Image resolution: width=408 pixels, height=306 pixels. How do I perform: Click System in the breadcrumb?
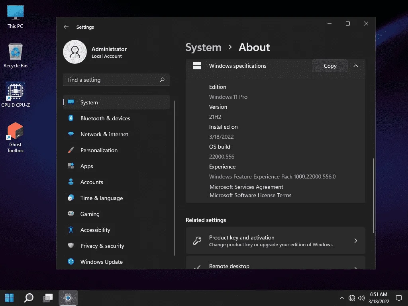(203, 47)
